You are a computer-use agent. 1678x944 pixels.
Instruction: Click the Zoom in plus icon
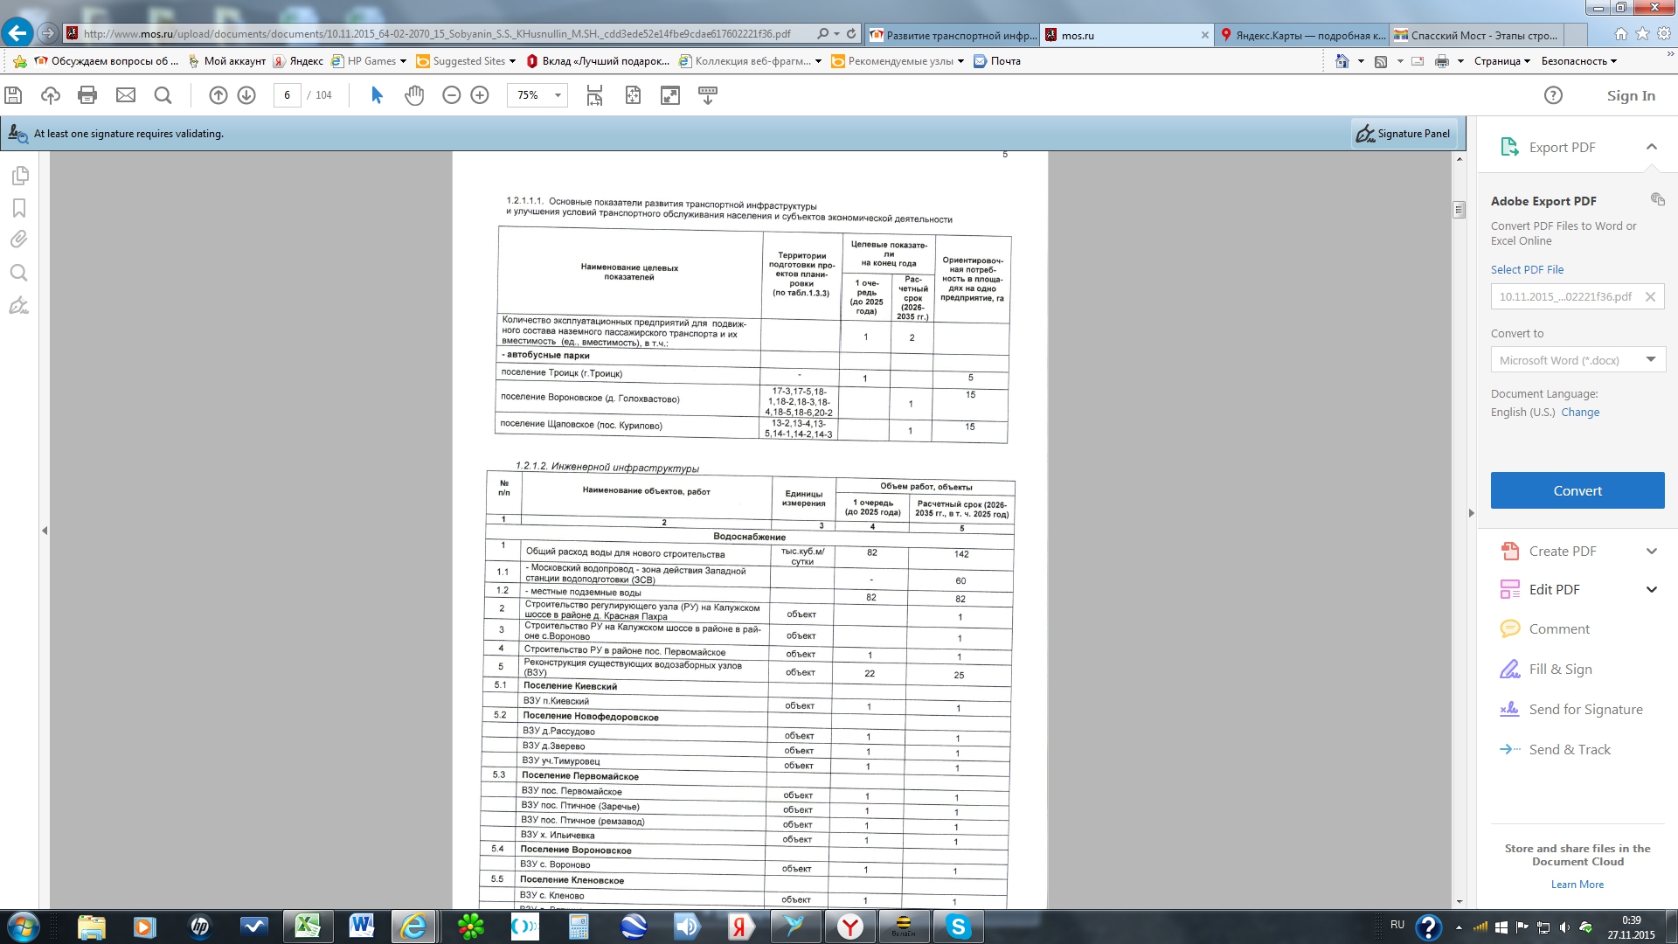click(480, 95)
